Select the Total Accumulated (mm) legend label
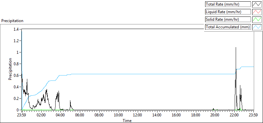Screen dimensions: 263x123 (228, 27)
